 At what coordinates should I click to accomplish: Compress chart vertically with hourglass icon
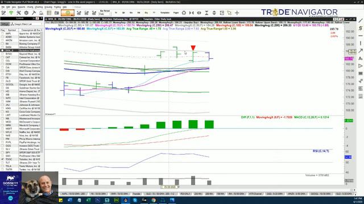(x=206, y=13)
